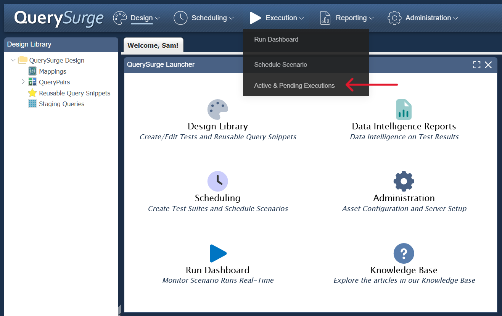Click 'Create/Edit Tests and Reusable Query Snippets' text
This screenshot has width=502, height=316.
(x=218, y=137)
